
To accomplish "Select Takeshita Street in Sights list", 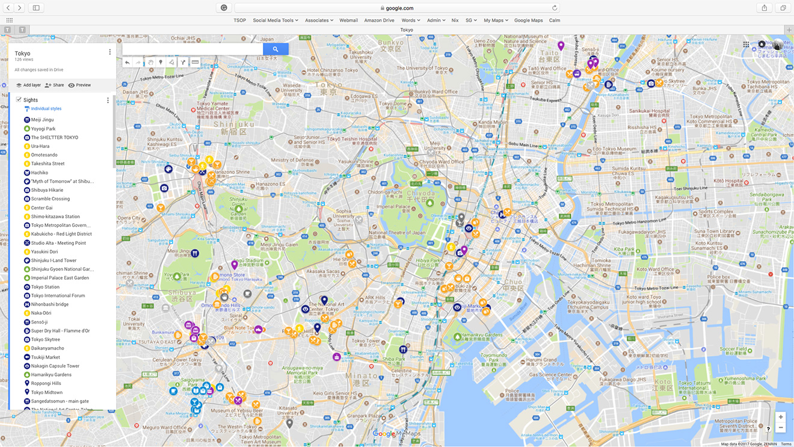I will [x=48, y=164].
